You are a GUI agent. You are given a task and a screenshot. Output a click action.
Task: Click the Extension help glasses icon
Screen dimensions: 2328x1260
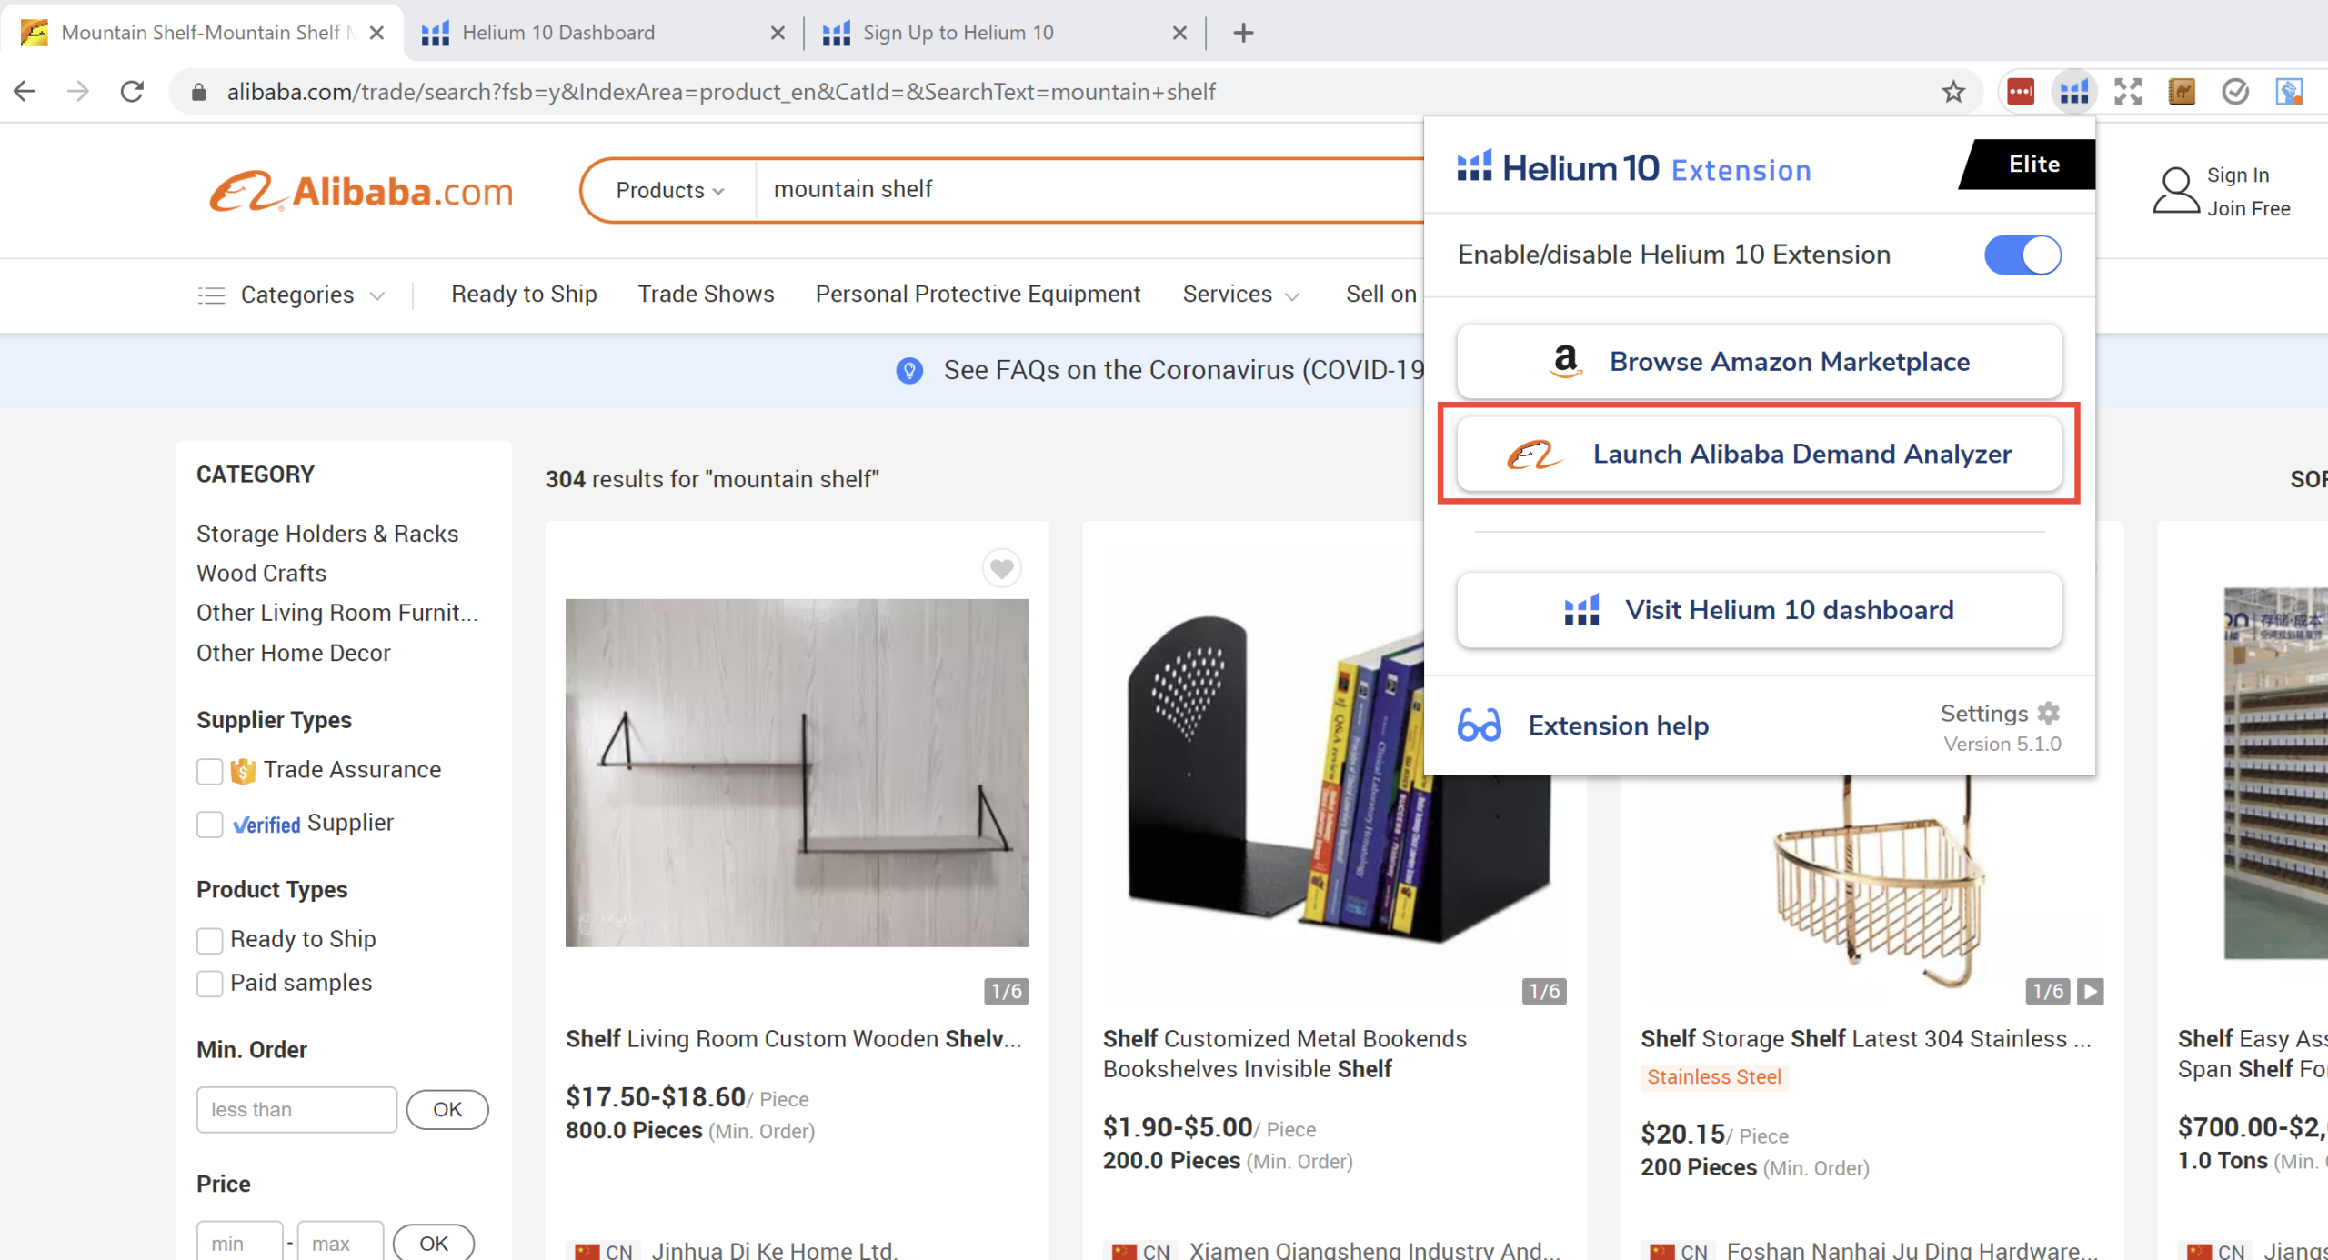tap(1479, 725)
